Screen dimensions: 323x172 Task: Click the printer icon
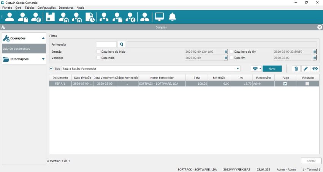255,69
